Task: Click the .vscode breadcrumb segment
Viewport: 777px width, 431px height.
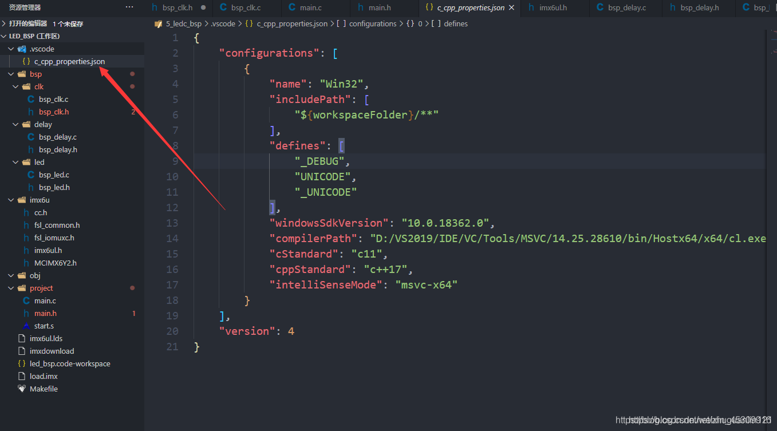Action: pyautogui.click(x=223, y=23)
